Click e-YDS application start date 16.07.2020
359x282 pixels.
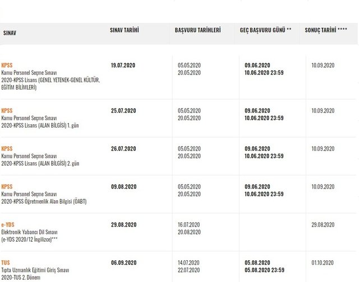click(189, 225)
